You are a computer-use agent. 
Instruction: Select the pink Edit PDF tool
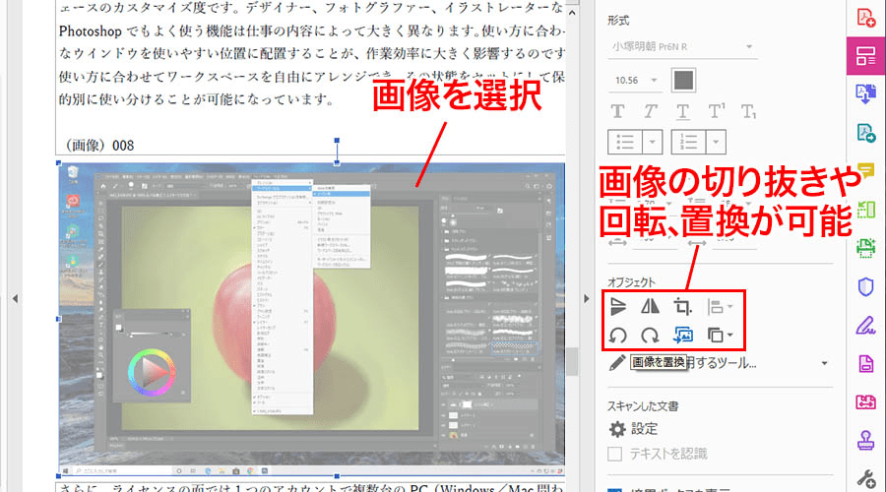pyautogui.click(x=865, y=55)
